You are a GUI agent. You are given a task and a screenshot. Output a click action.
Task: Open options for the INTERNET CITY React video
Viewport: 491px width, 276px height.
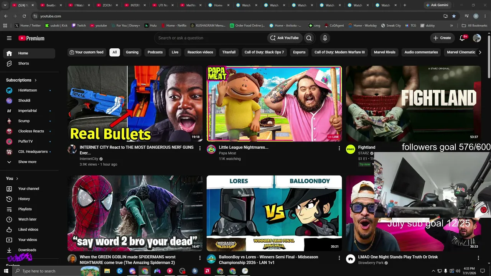coord(200,148)
